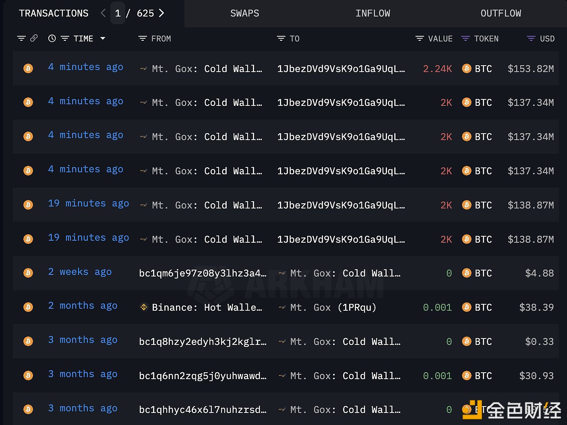Screen dimensions: 567x425
Task: Open the TOKEN column filter
Action: (466, 39)
